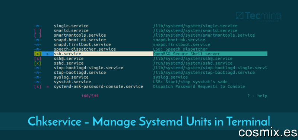The width and height of the screenshot is (298, 140).
Task: Toggle the [x] checkbox for ssh.service
Action: coord(38,54)
